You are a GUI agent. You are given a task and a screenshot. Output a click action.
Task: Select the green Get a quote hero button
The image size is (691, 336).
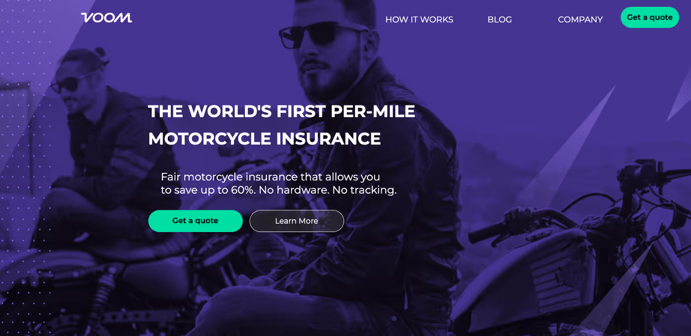195,221
